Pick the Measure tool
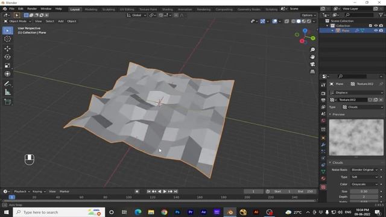The image size is (386, 217). (x=8, y=92)
